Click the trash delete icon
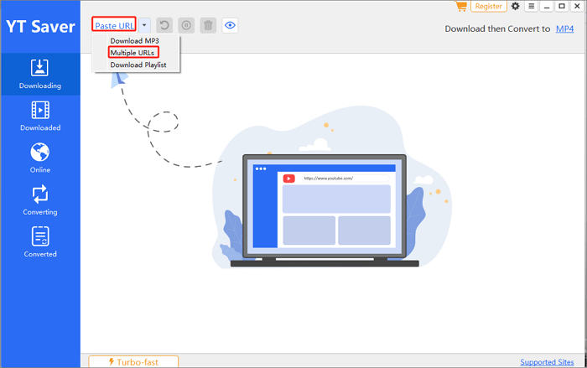This screenshot has height=368, width=587. pos(208,25)
